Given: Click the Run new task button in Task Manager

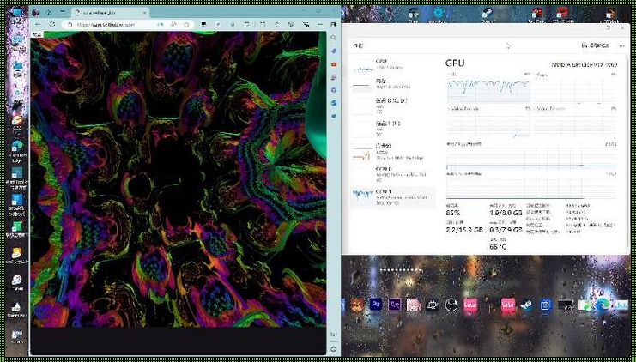Looking at the screenshot, I should coord(595,45).
